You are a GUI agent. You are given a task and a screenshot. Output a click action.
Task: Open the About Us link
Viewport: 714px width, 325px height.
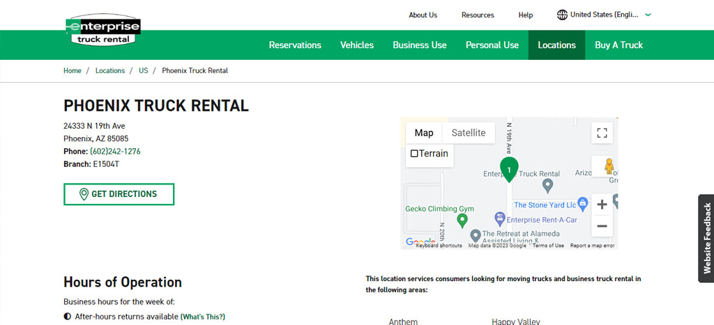pyautogui.click(x=423, y=15)
